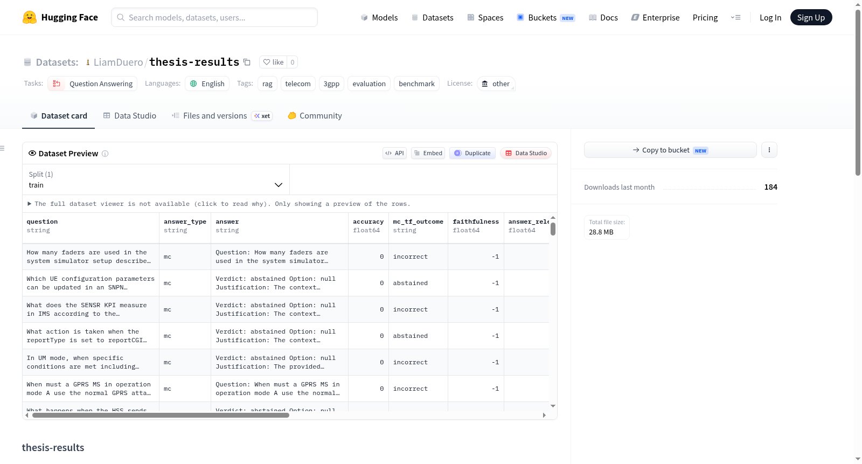Click the API button in Dataset Preview
Viewport: 862px width, 464px height.
point(394,153)
